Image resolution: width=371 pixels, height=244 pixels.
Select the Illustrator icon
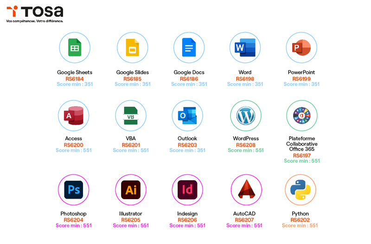[131, 190]
